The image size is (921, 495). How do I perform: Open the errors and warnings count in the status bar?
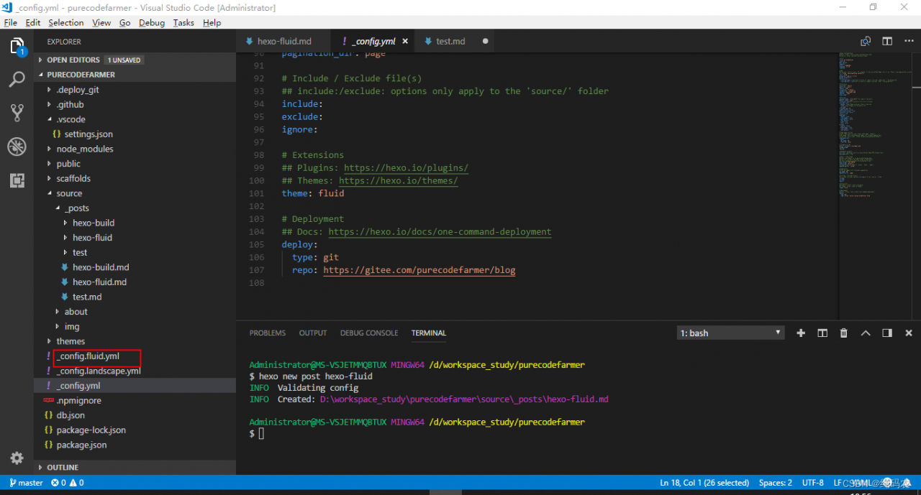68,483
